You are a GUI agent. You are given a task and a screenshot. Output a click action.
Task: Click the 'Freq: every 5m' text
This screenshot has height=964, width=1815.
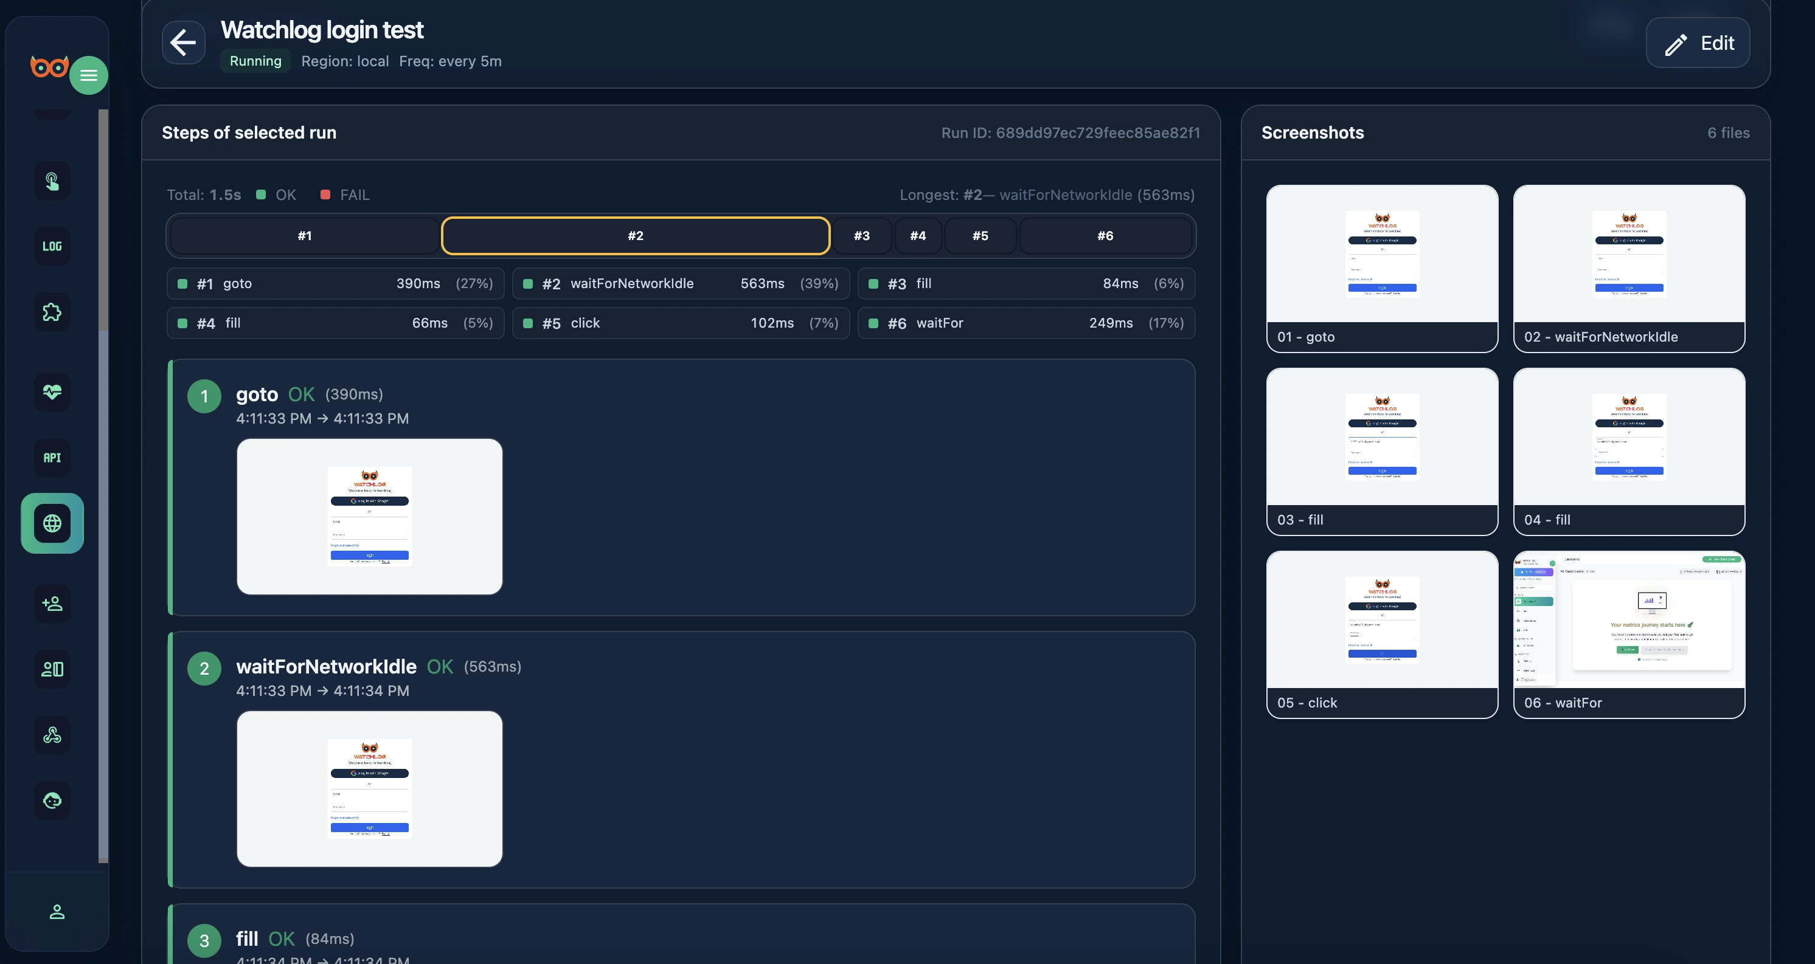(450, 61)
